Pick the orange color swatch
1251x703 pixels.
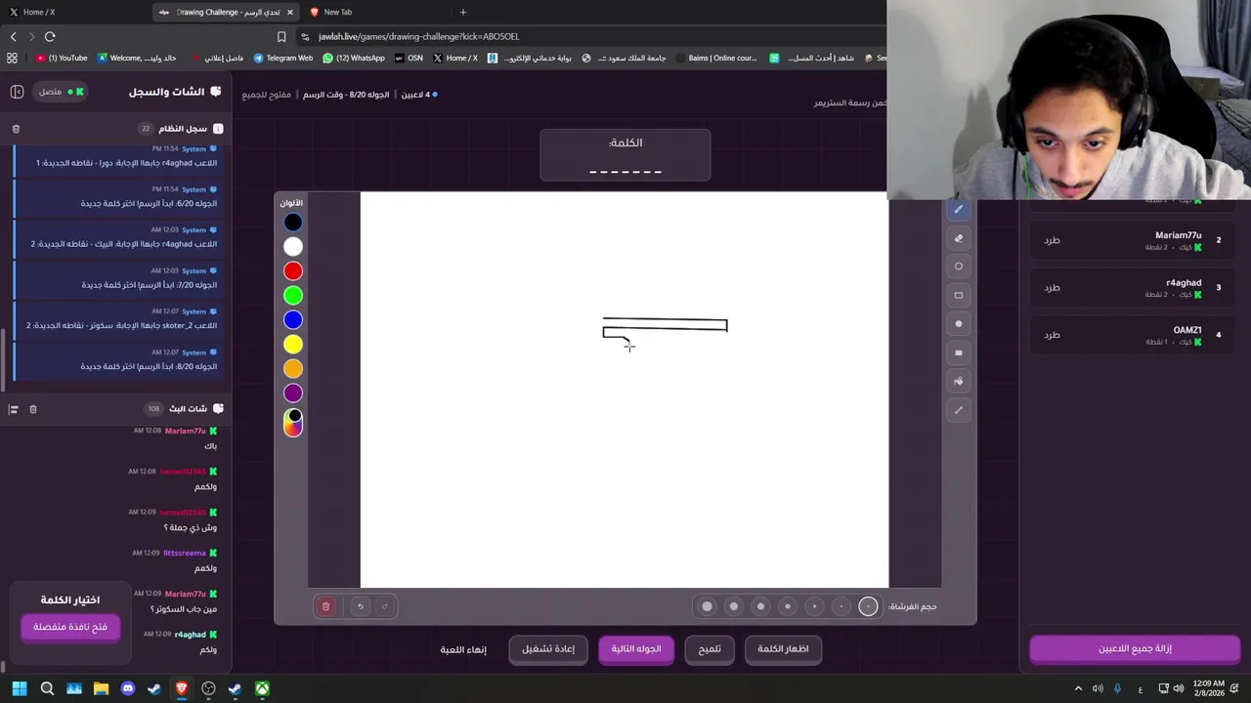coord(293,369)
